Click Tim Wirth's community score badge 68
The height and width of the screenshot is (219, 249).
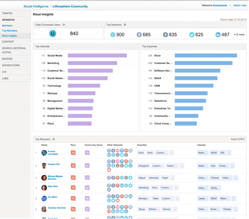tap(87, 198)
